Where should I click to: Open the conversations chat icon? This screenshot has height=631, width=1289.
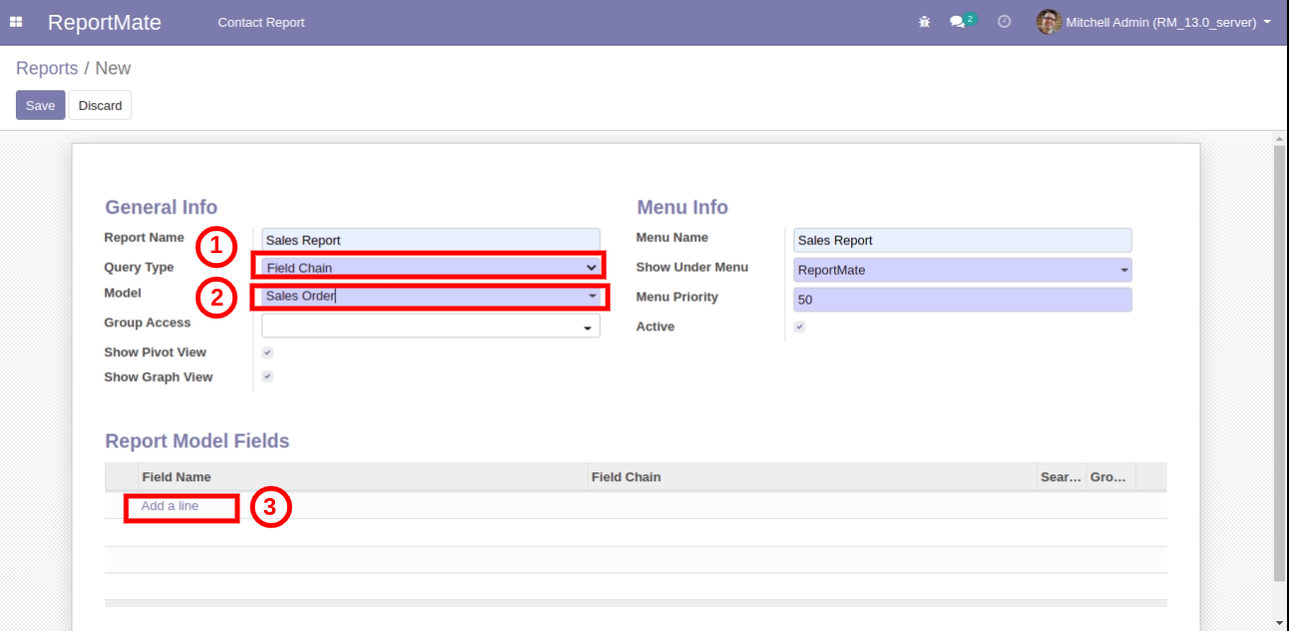(x=957, y=22)
